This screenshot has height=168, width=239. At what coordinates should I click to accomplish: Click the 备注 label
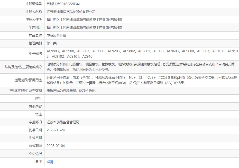39,114
